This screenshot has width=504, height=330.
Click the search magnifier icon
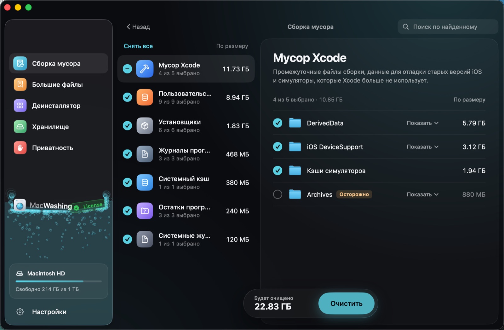click(406, 27)
